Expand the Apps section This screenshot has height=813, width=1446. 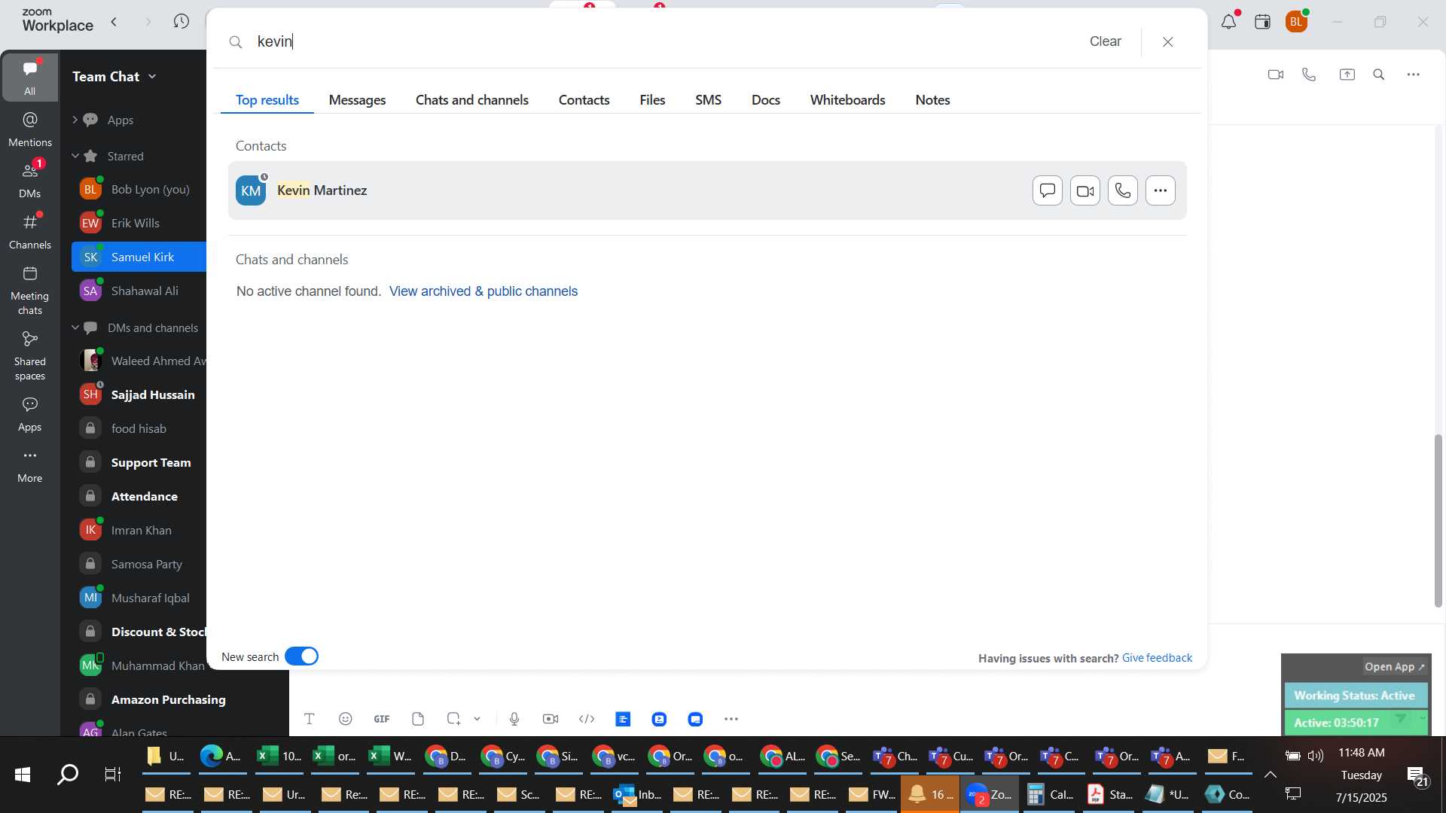coord(75,120)
